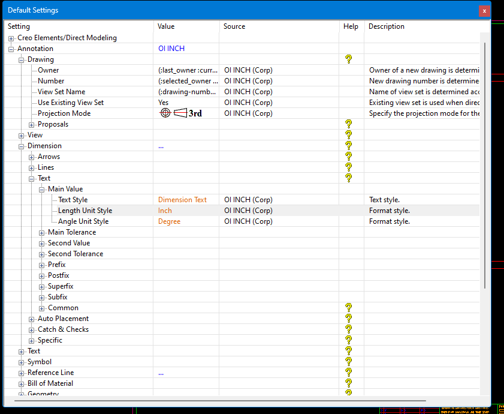Open the ellipsis value for Dimension
This screenshot has width=504, height=414.
(161, 145)
